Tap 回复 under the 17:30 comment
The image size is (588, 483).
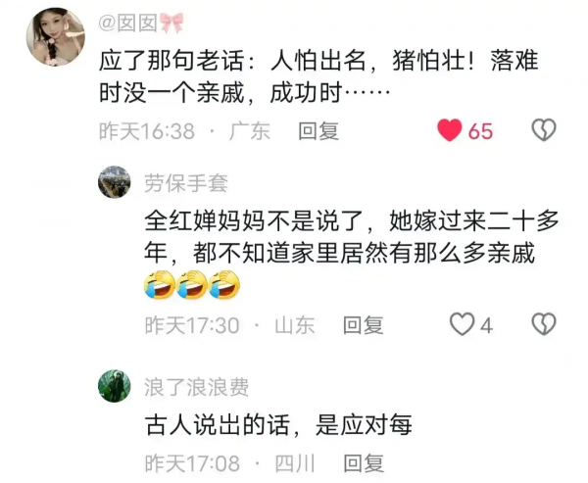click(364, 325)
